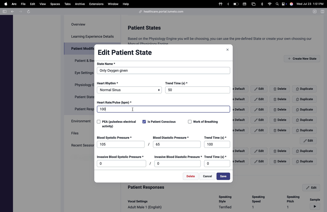The image size is (327, 212).
Task: Open Environment in the sidebar
Action: point(81,121)
